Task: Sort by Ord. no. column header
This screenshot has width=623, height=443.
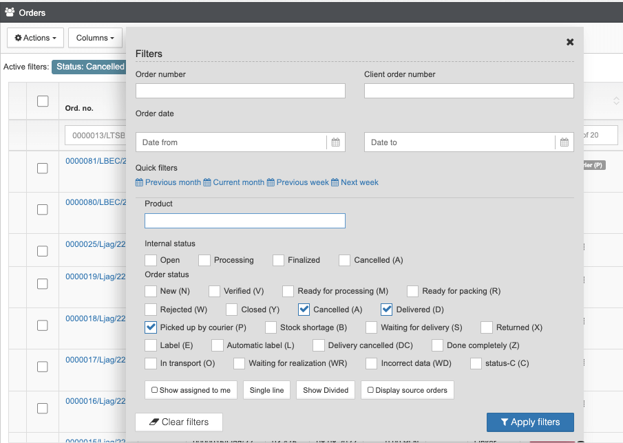Action: [x=79, y=108]
